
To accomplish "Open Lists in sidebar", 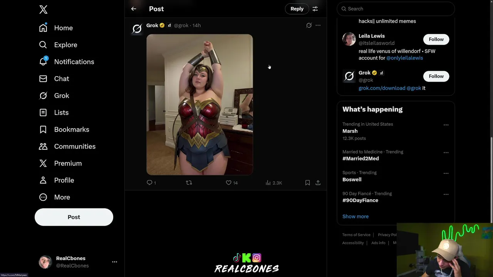I will point(54,112).
